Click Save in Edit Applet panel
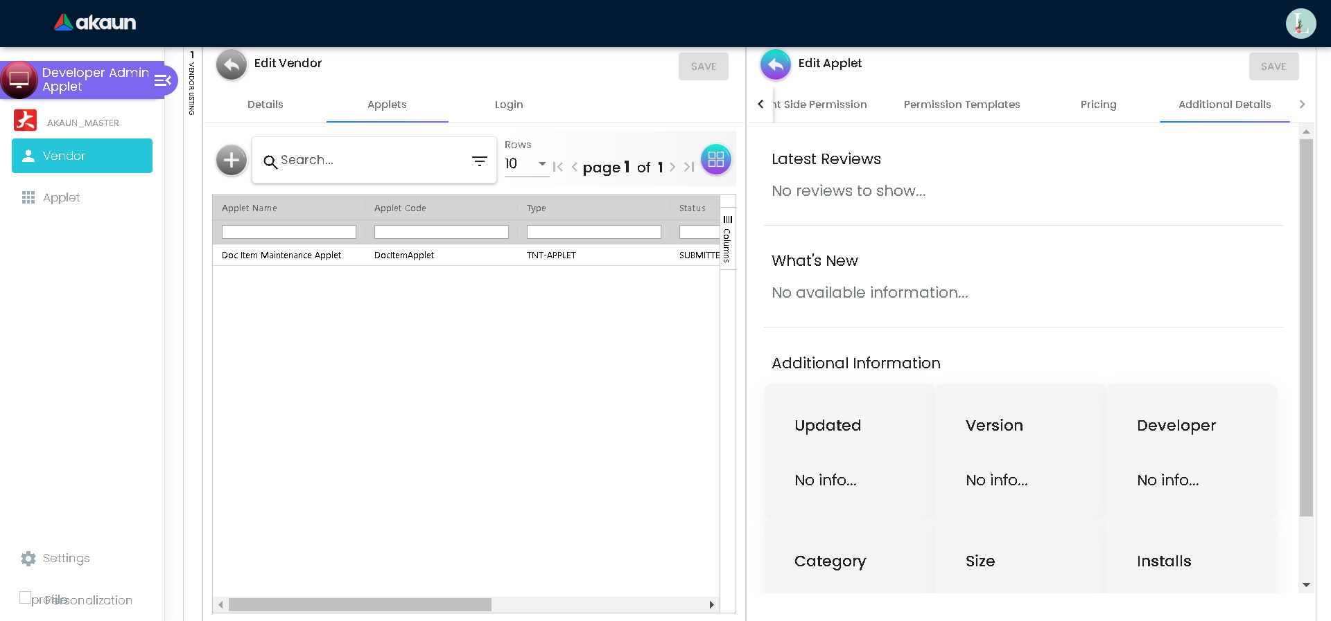The image size is (1331, 621). pyautogui.click(x=1273, y=66)
